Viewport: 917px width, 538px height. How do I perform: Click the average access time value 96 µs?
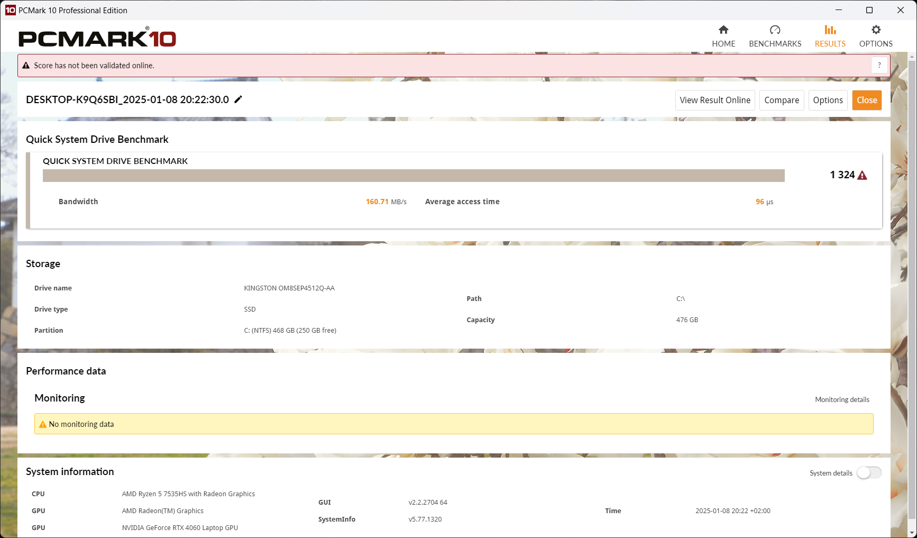pos(764,202)
